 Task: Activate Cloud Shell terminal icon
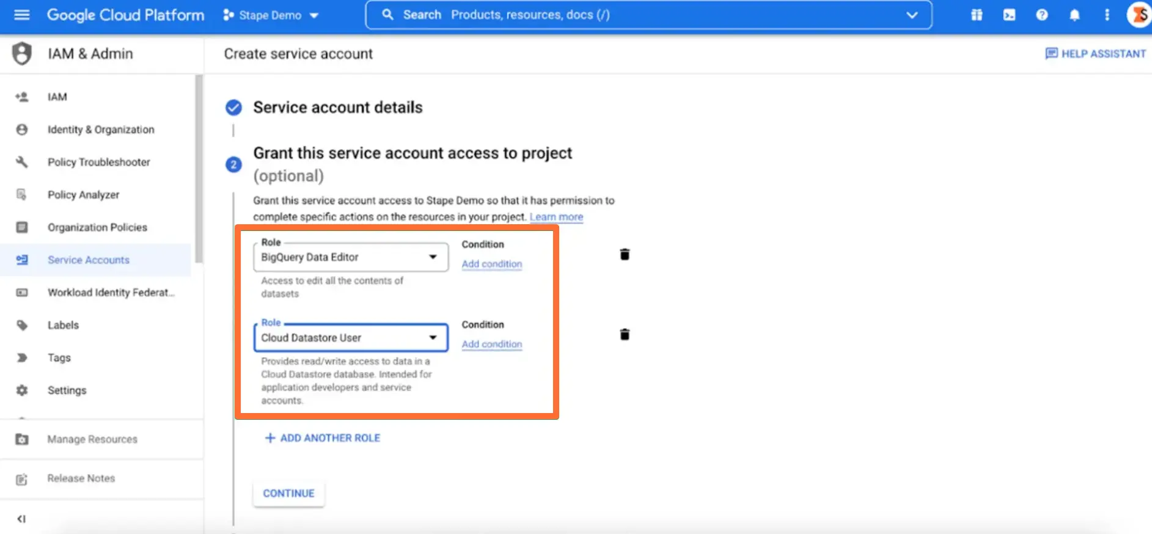[1010, 15]
